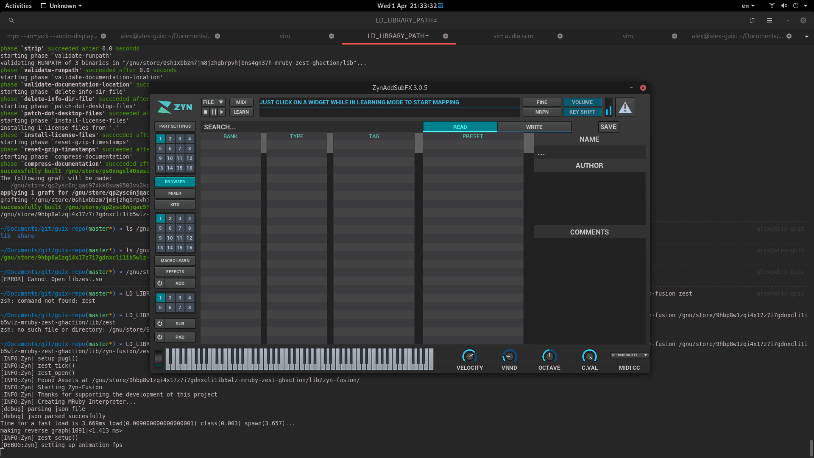
Task: Click the SAVE button
Action: coord(608,127)
